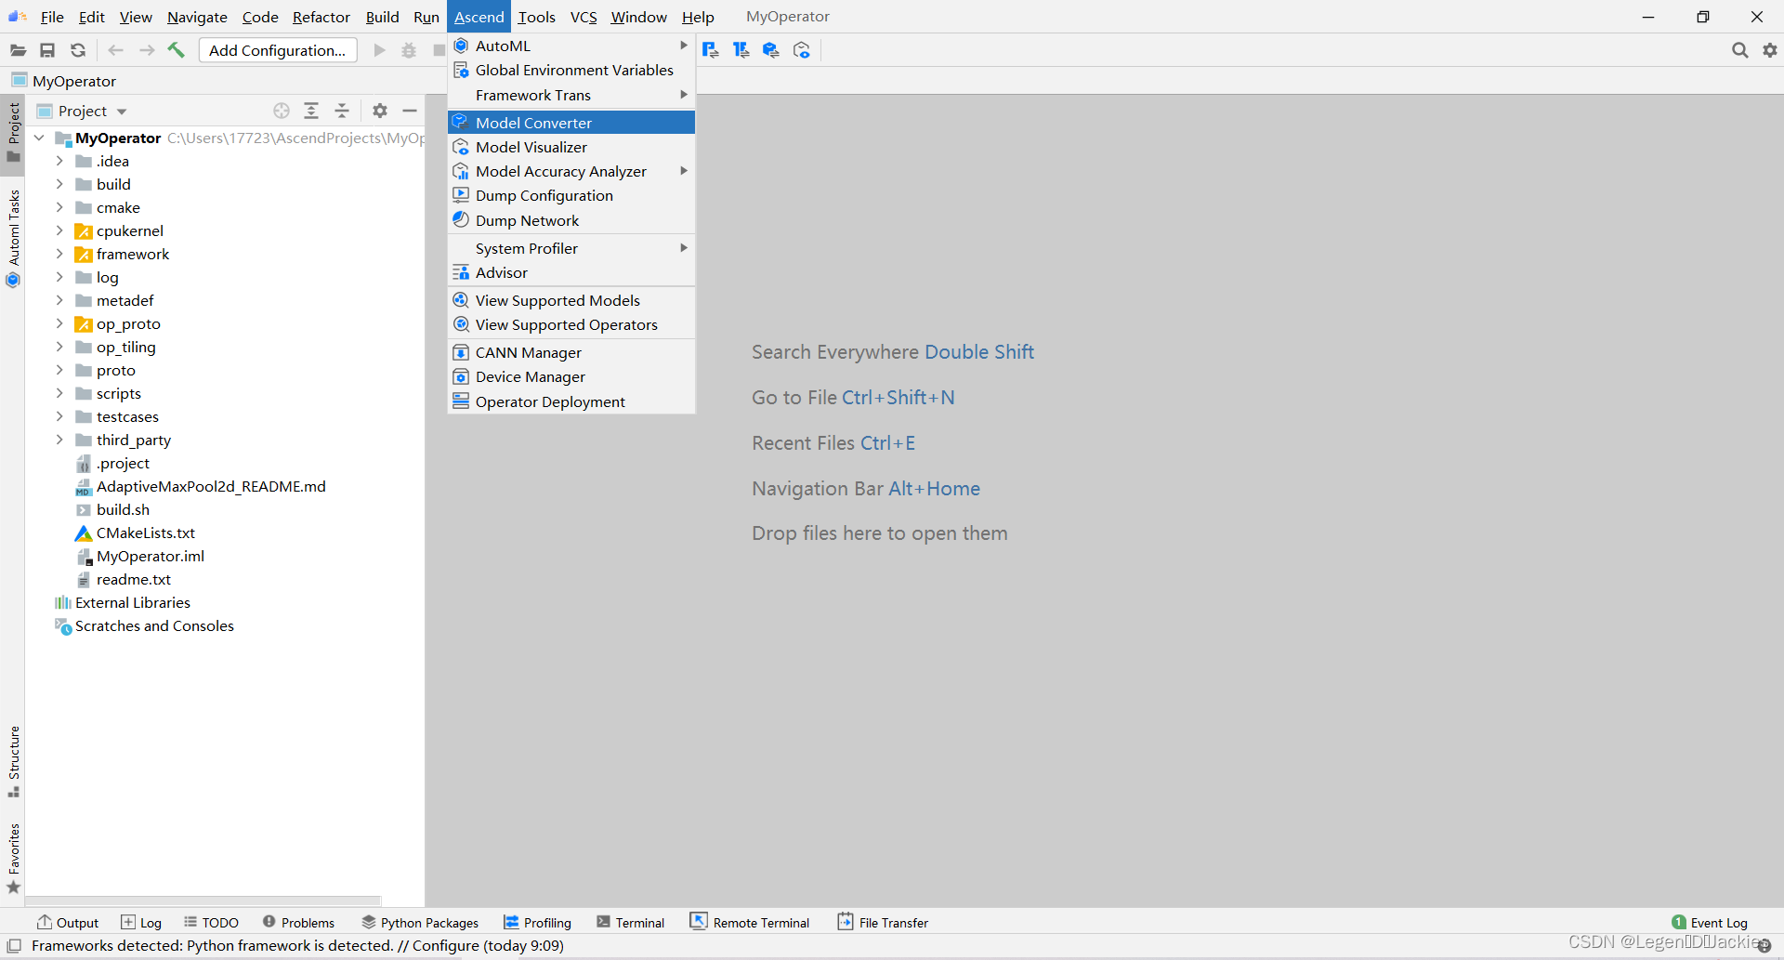
Task: Click the third Ascend toolbar icon
Action: tap(771, 50)
